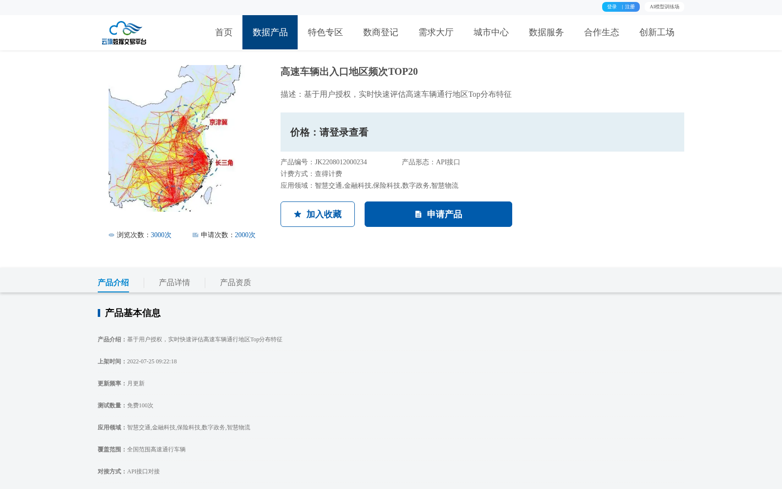Click the star icon in 加入收藏
Image resolution: width=782 pixels, height=489 pixels.
point(298,214)
